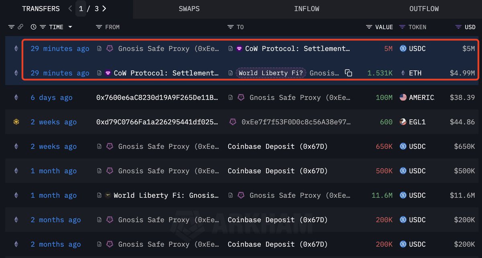Switch to the SWAPS tab
482x258 pixels.
pyautogui.click(x=189, y=8)
